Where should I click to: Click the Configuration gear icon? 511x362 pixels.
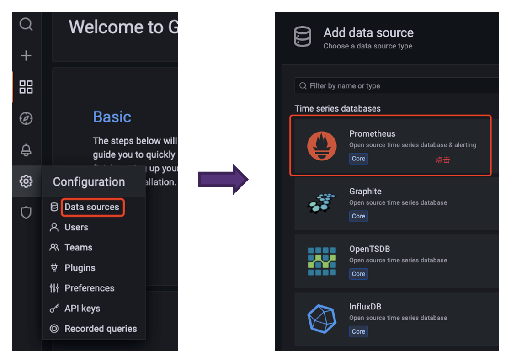26,181
